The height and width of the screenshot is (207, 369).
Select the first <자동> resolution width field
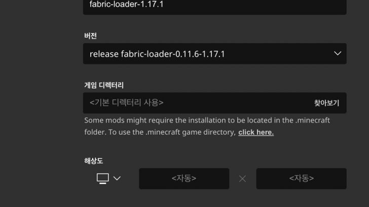184,179
